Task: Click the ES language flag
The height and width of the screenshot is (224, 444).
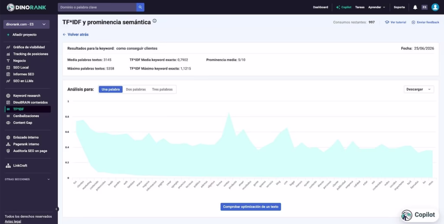Action: (x=424, y=7)
